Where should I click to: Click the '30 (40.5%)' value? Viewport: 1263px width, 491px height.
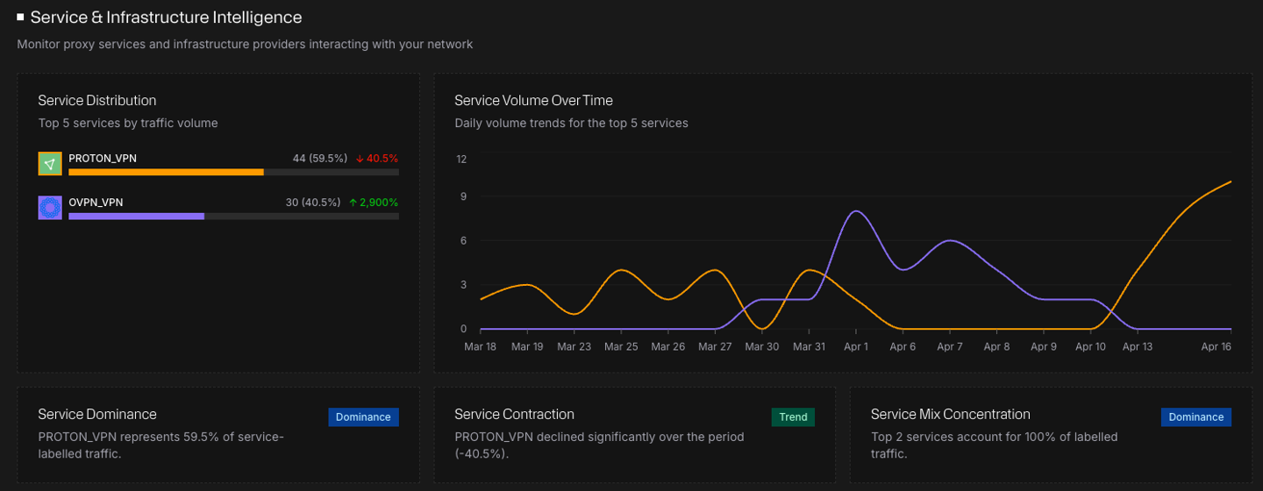click(313, 203)
